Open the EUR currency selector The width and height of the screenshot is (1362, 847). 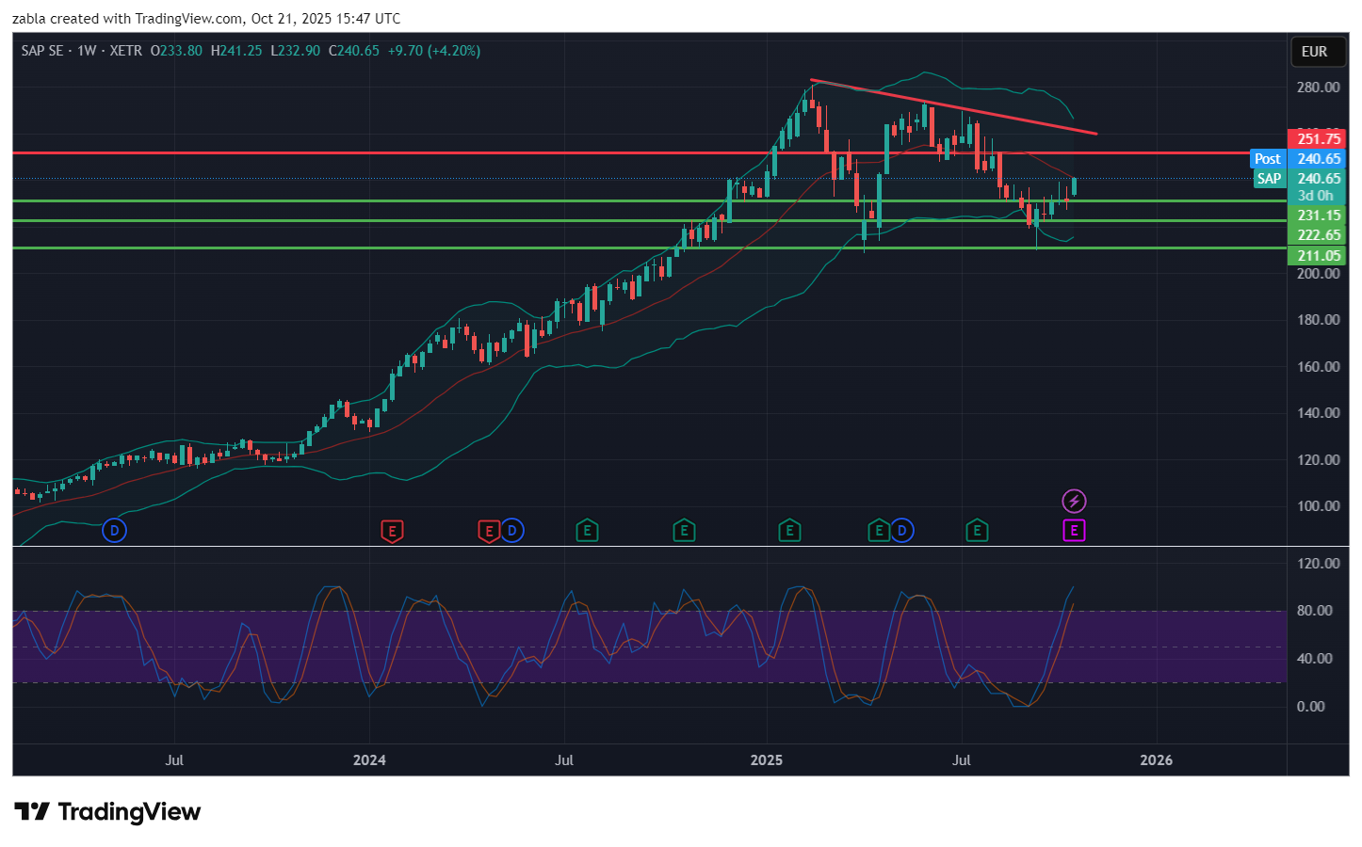click(1314, 52)
